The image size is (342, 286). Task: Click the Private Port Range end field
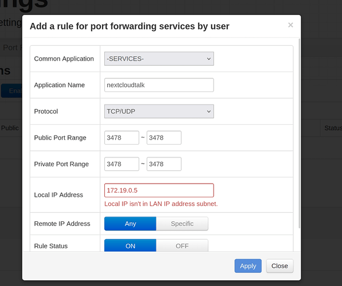164,164
